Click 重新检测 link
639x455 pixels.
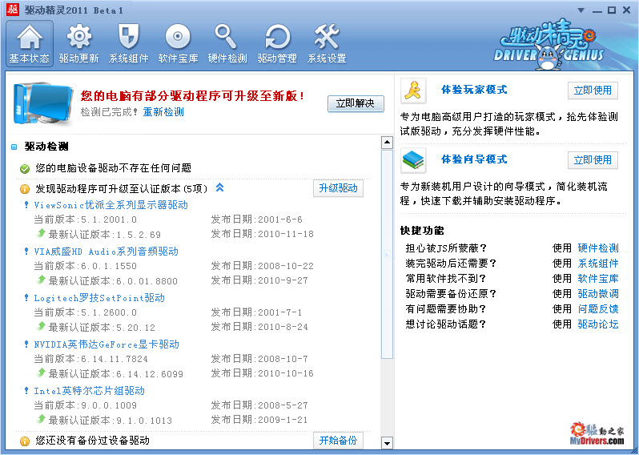click(x=163, y=111)
